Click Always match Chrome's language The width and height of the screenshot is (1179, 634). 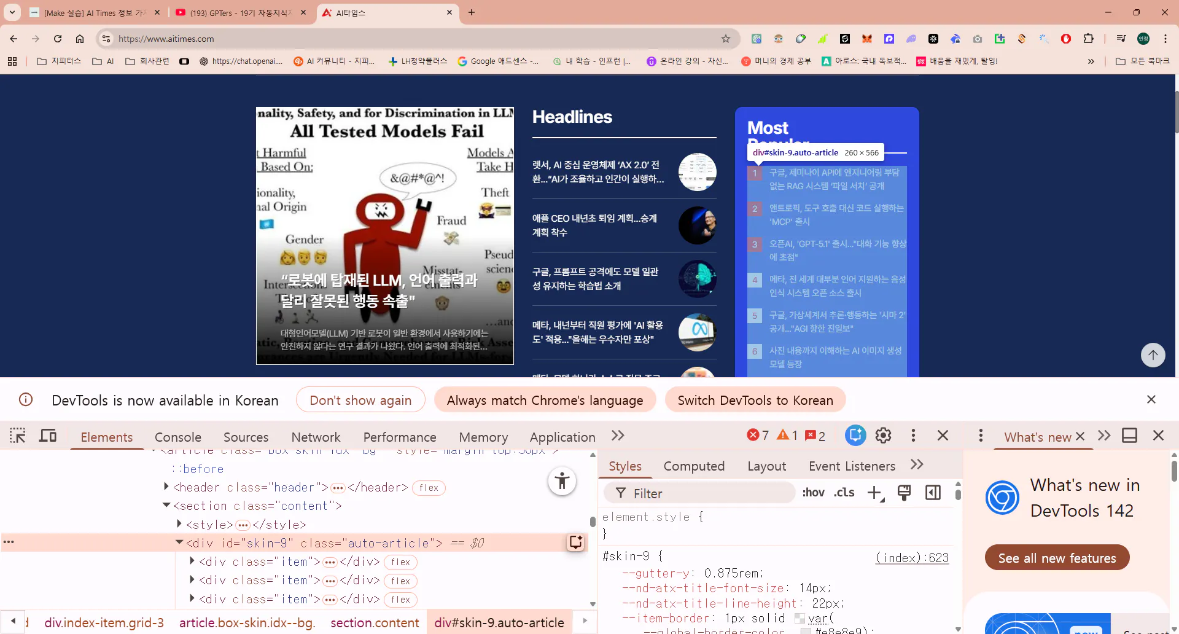pos(545,400)
